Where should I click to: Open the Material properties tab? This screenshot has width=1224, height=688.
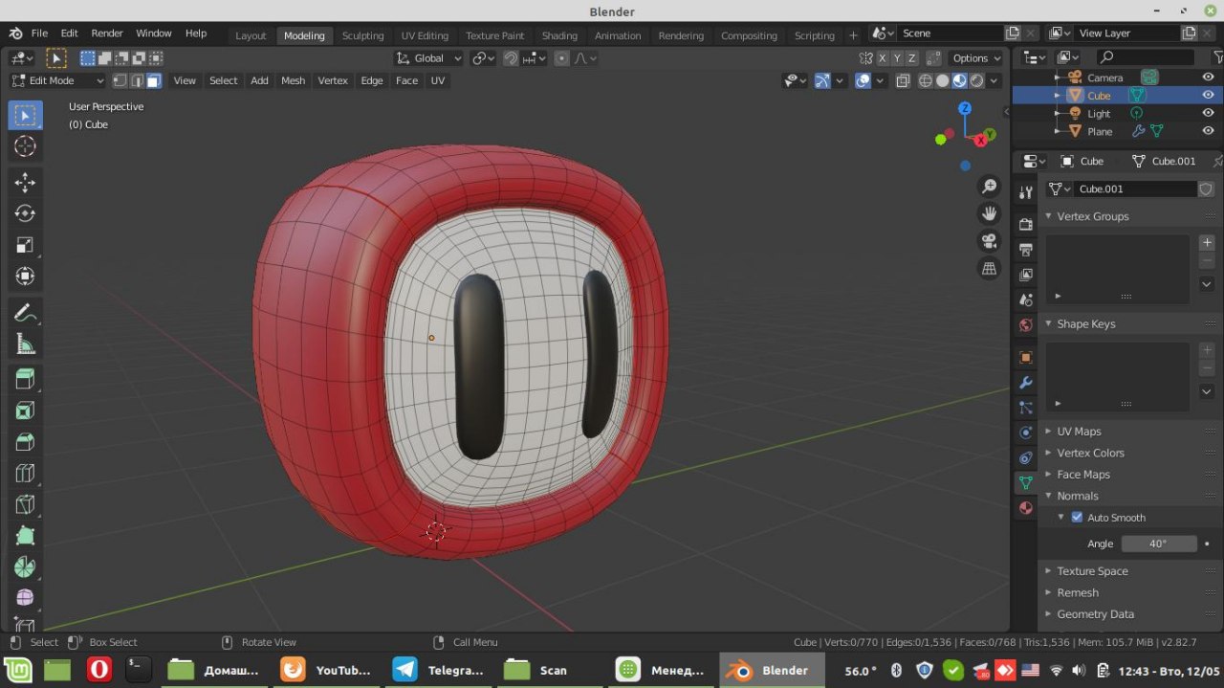click(x=1025, y=507)
